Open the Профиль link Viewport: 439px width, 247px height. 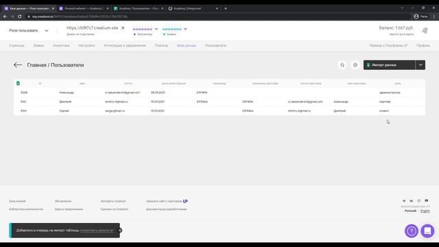[x=423, y=46]
